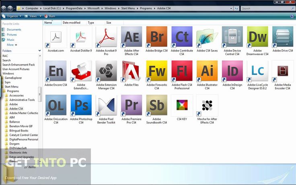Click the Adobe OnLocation CS4 icon
This screenshot has height=185, width=296.
click(56, 105)
